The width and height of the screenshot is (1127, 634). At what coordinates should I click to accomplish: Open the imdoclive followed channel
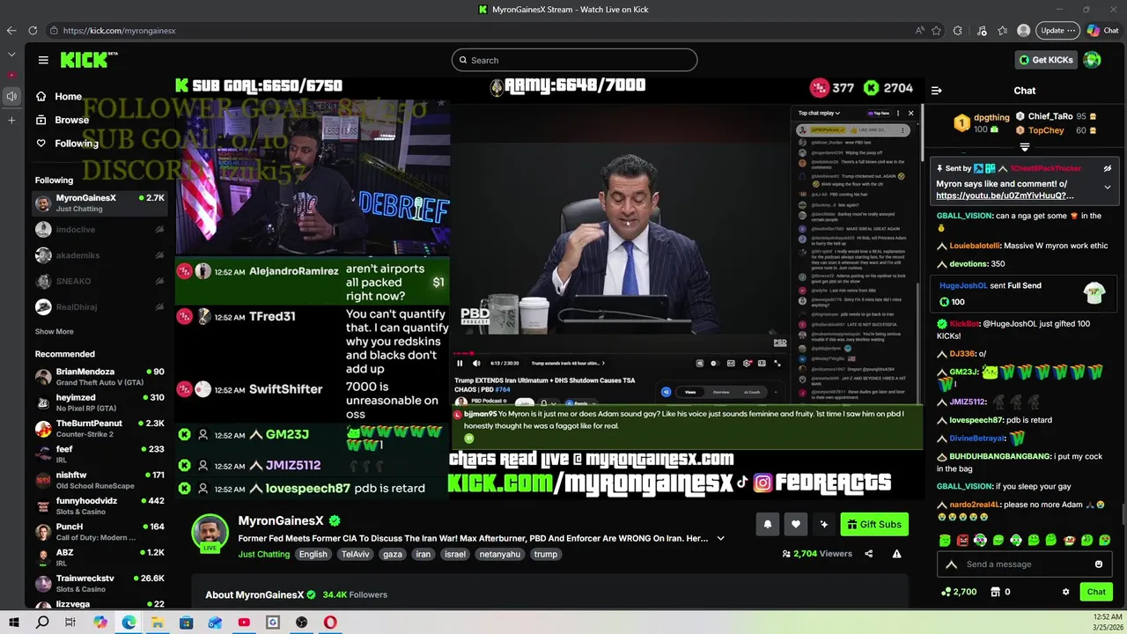click(99, 230)
